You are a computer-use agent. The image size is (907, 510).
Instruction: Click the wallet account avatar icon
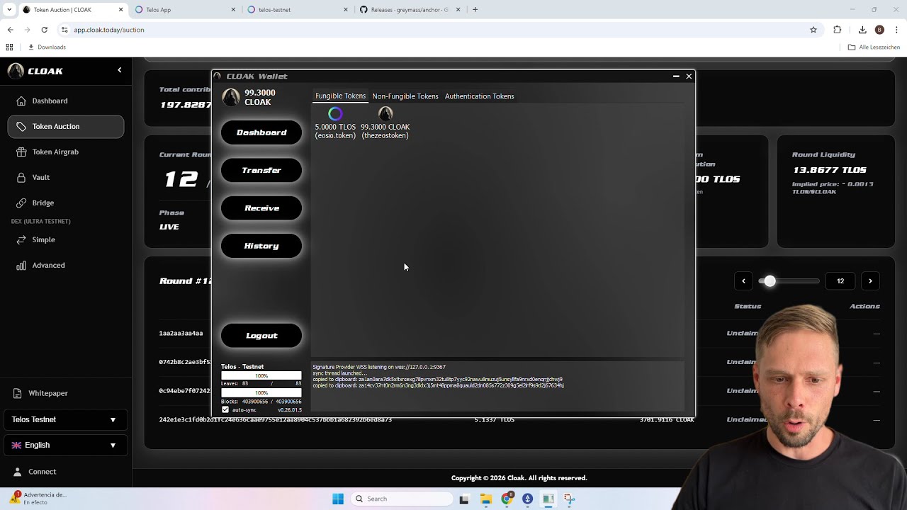pos(231,97)
